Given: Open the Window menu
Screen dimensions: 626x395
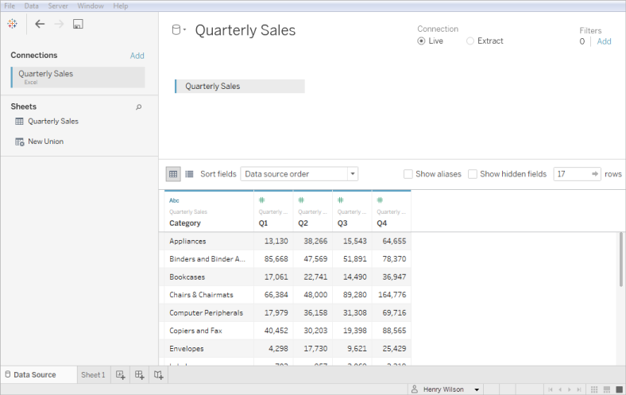Looking at the screenshot, I should [x=91, y=6].
